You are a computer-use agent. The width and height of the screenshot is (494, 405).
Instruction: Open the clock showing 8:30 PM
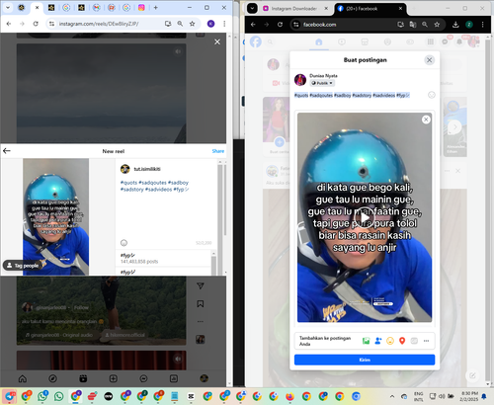point(469,396)
